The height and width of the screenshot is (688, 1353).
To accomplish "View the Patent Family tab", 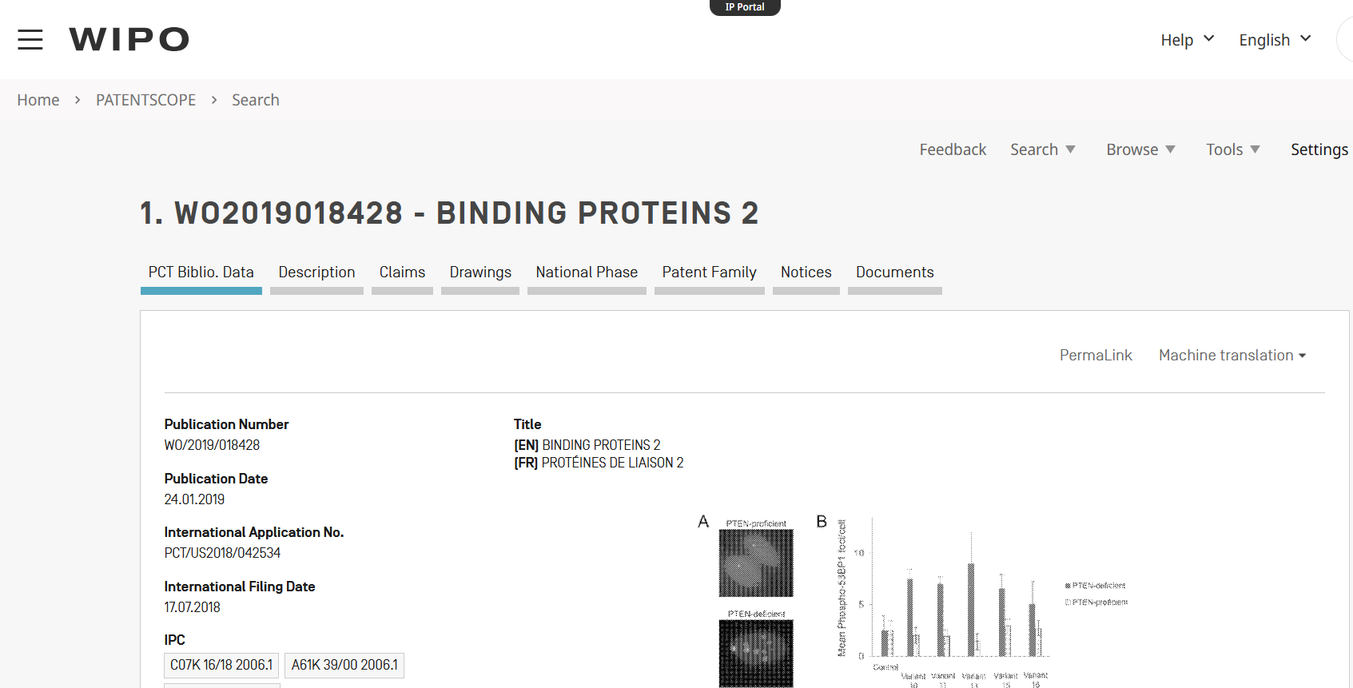I will pos(709,272).
